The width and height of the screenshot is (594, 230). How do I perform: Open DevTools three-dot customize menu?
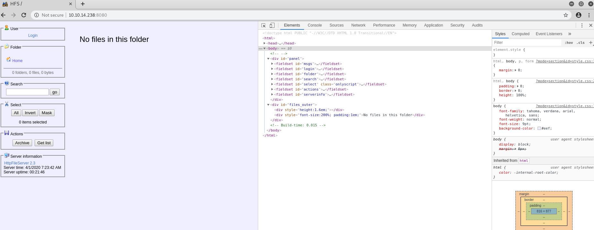pyautogui.click(x=582, y=25)
